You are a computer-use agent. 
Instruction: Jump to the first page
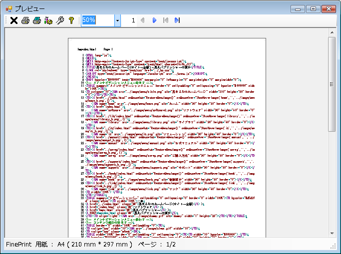coord(166,20)
